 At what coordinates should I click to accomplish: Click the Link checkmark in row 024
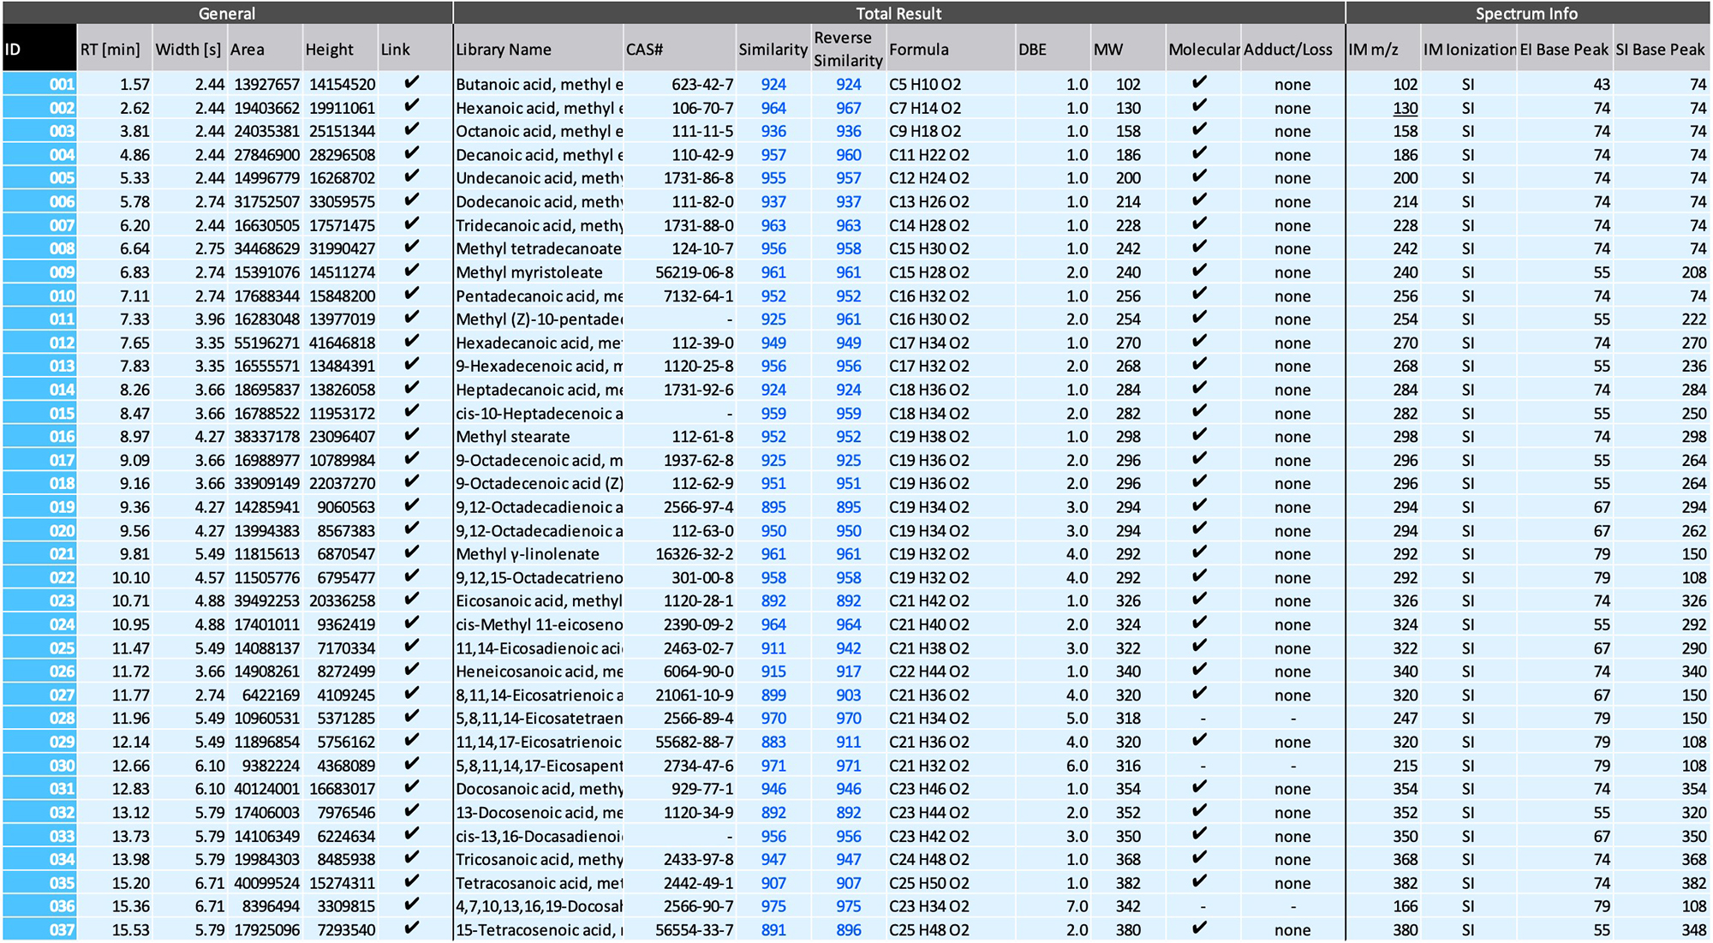coord(412,623)
